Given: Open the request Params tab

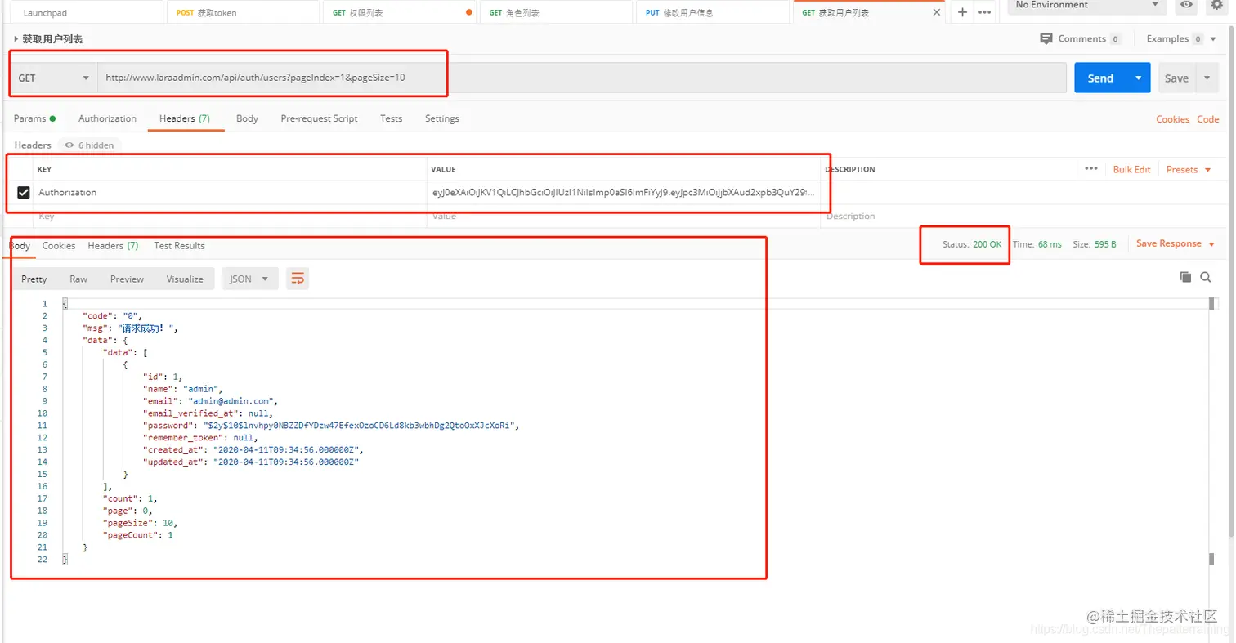Looking at the screenshot, I should pyautogui.click(x=34, y=118).
